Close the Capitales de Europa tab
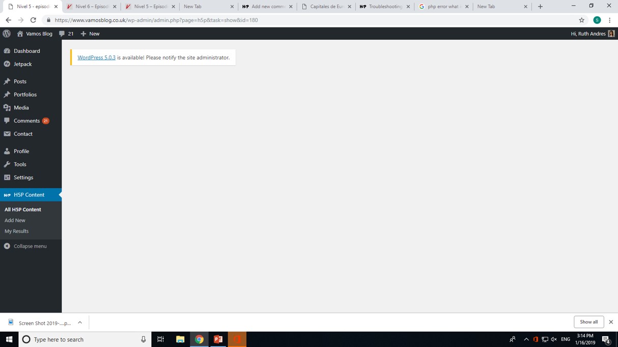Image resolution: width=618 pixels, height=347 pixels. tap(350, 7)
